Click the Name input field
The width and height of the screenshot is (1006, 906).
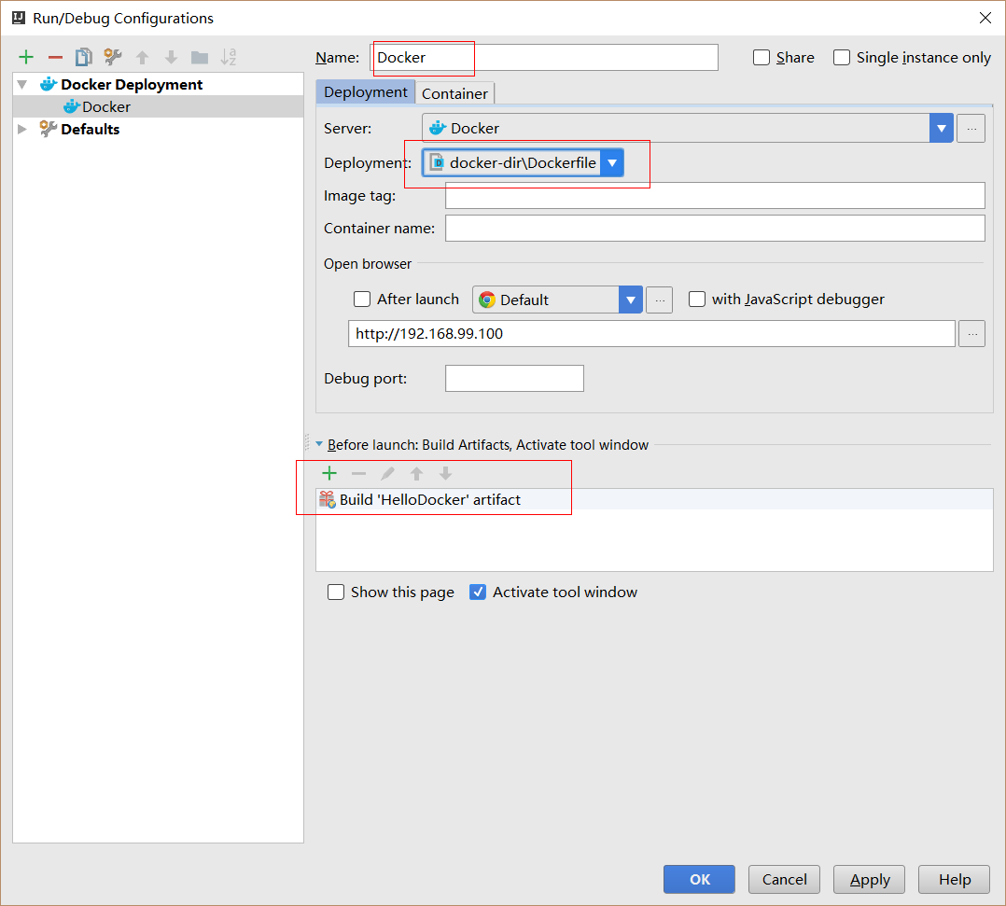pyautogui.click(x=544, y=57)
